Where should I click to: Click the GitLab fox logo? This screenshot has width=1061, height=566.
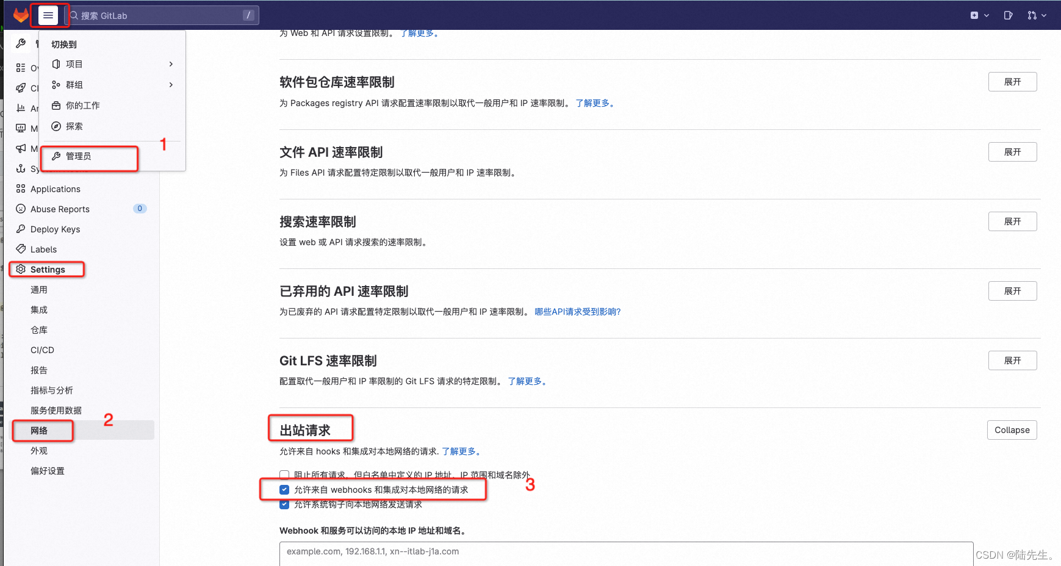point(20,15)
